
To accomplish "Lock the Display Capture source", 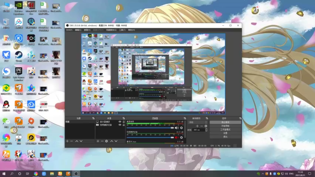I will tap(124, 122).
